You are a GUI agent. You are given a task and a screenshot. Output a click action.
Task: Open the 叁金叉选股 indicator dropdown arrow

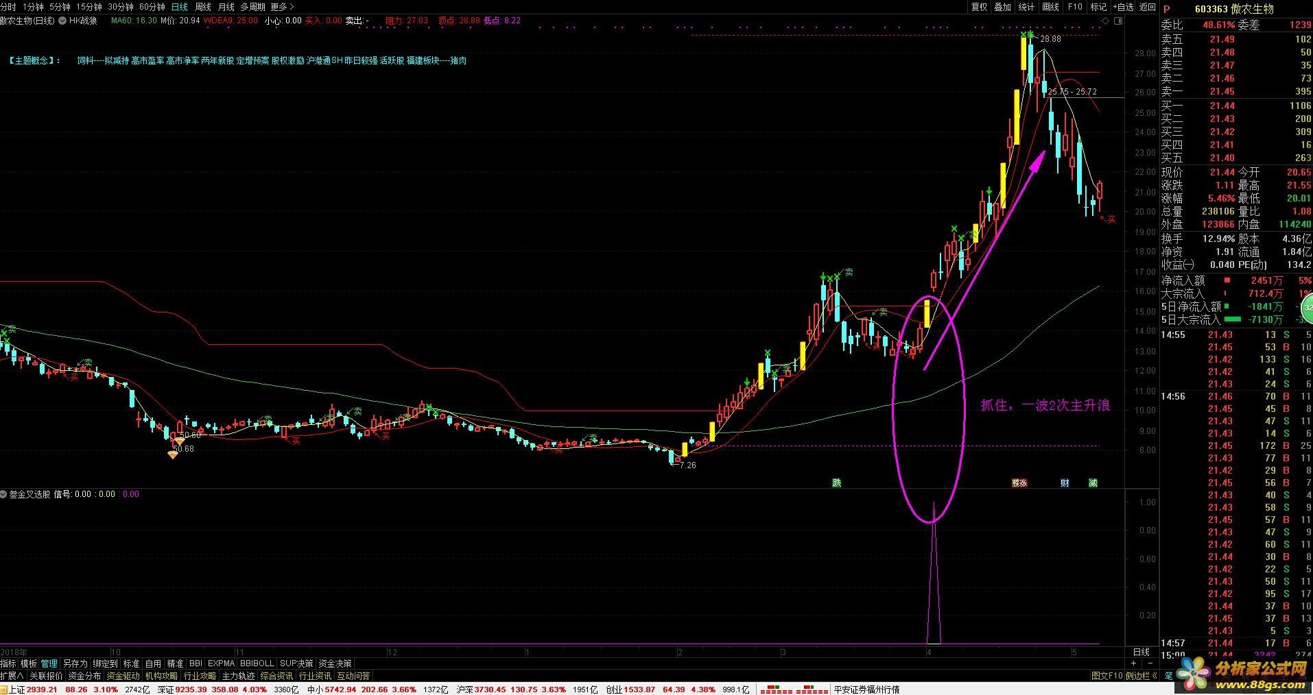[4, 493]
